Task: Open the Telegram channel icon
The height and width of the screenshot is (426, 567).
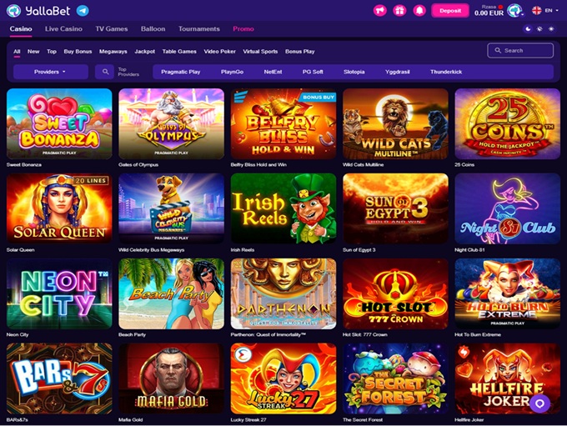Action: [x=83, y=11]
